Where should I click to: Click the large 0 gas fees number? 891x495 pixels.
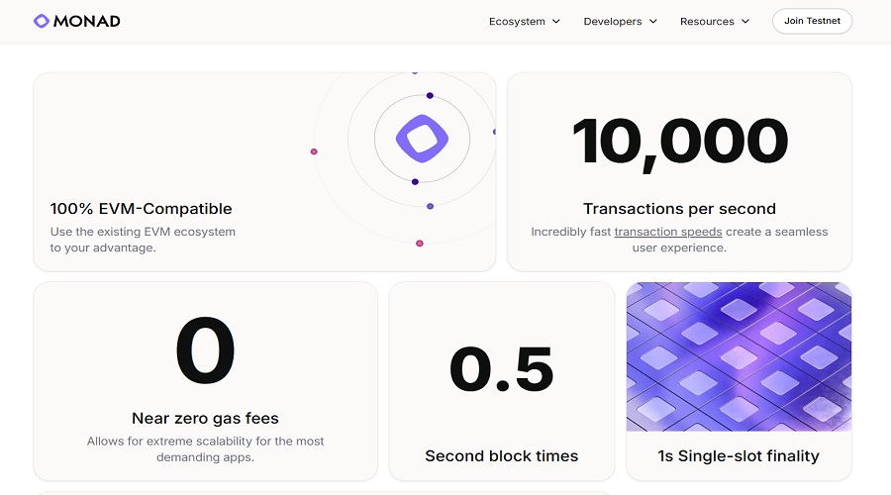pos(205,353)
